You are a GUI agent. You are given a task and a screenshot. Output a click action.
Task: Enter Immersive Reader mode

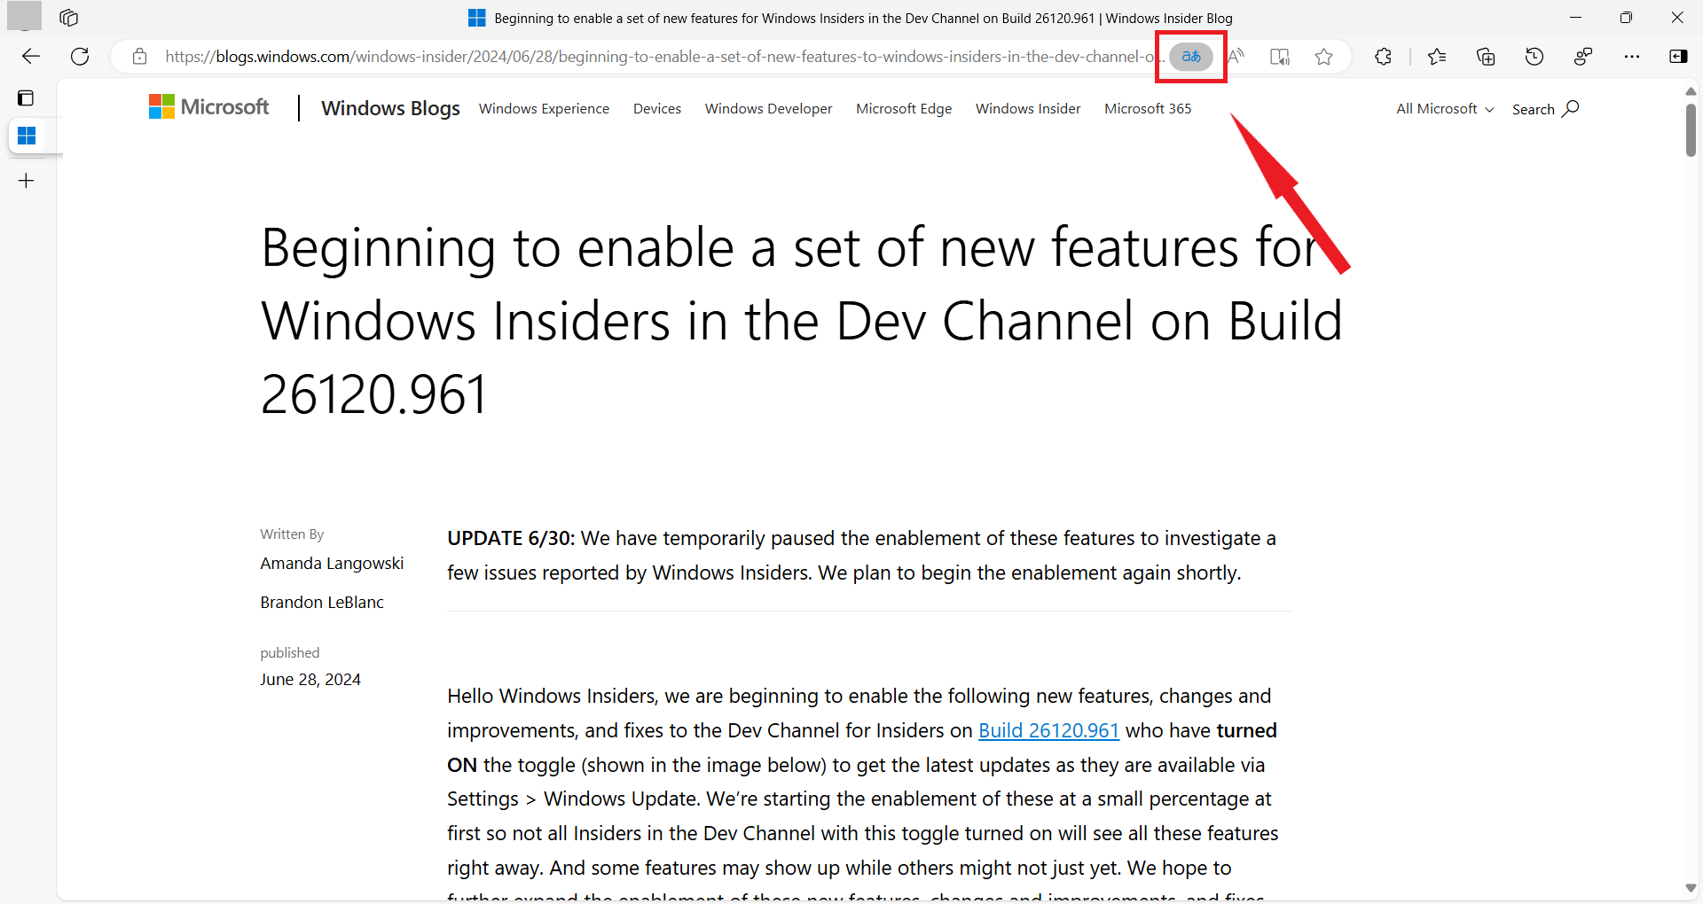coord(1280,57)
